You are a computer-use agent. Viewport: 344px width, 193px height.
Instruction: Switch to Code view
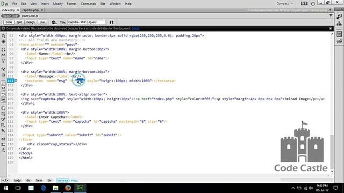(9, 23)
